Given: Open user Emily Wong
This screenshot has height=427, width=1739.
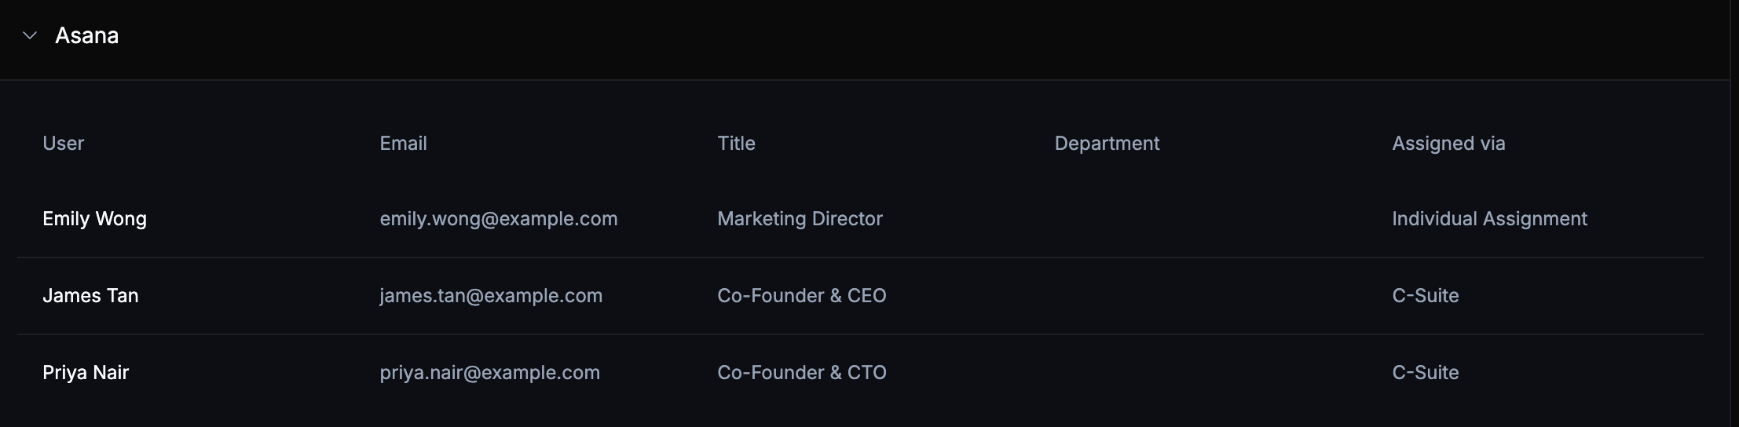Looking at the screenshot, I should click(x=94, y=218).
